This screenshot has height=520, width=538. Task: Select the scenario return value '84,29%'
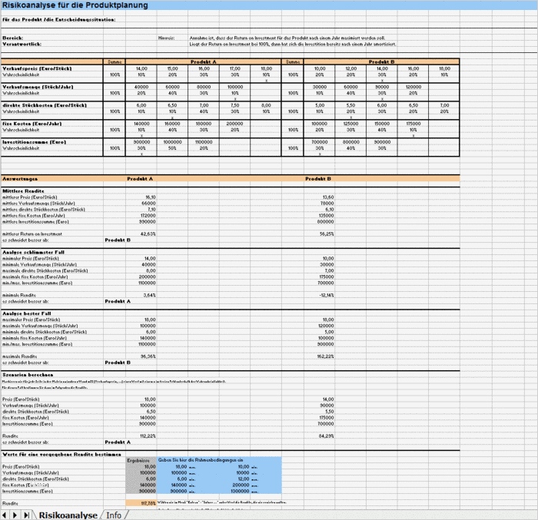pyautogui.click(x=327, y=436)
